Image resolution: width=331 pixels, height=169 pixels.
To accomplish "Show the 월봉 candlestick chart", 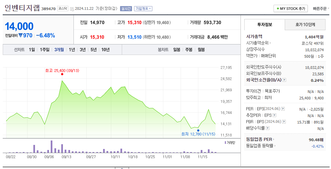I will (x=201, y=50).
